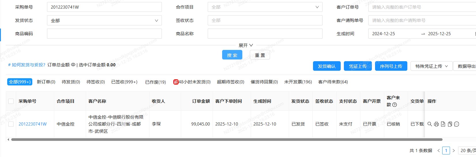Click the add-document icon in 操作 column

point(443,124)
